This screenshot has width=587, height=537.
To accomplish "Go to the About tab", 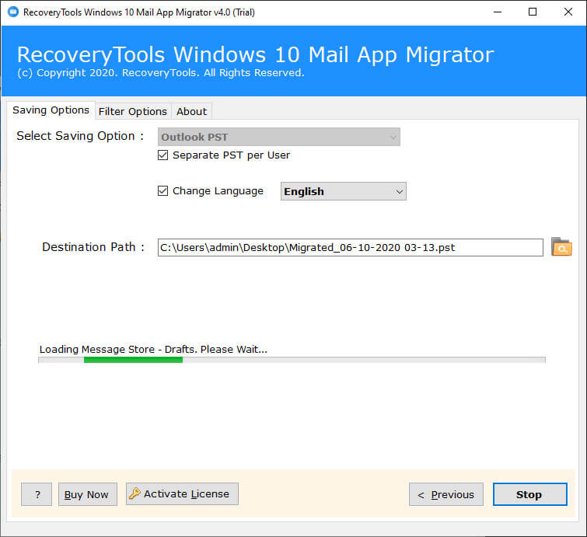I will 192,111.
